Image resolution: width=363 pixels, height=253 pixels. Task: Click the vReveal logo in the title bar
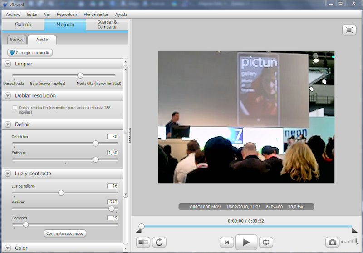[5, 5]
